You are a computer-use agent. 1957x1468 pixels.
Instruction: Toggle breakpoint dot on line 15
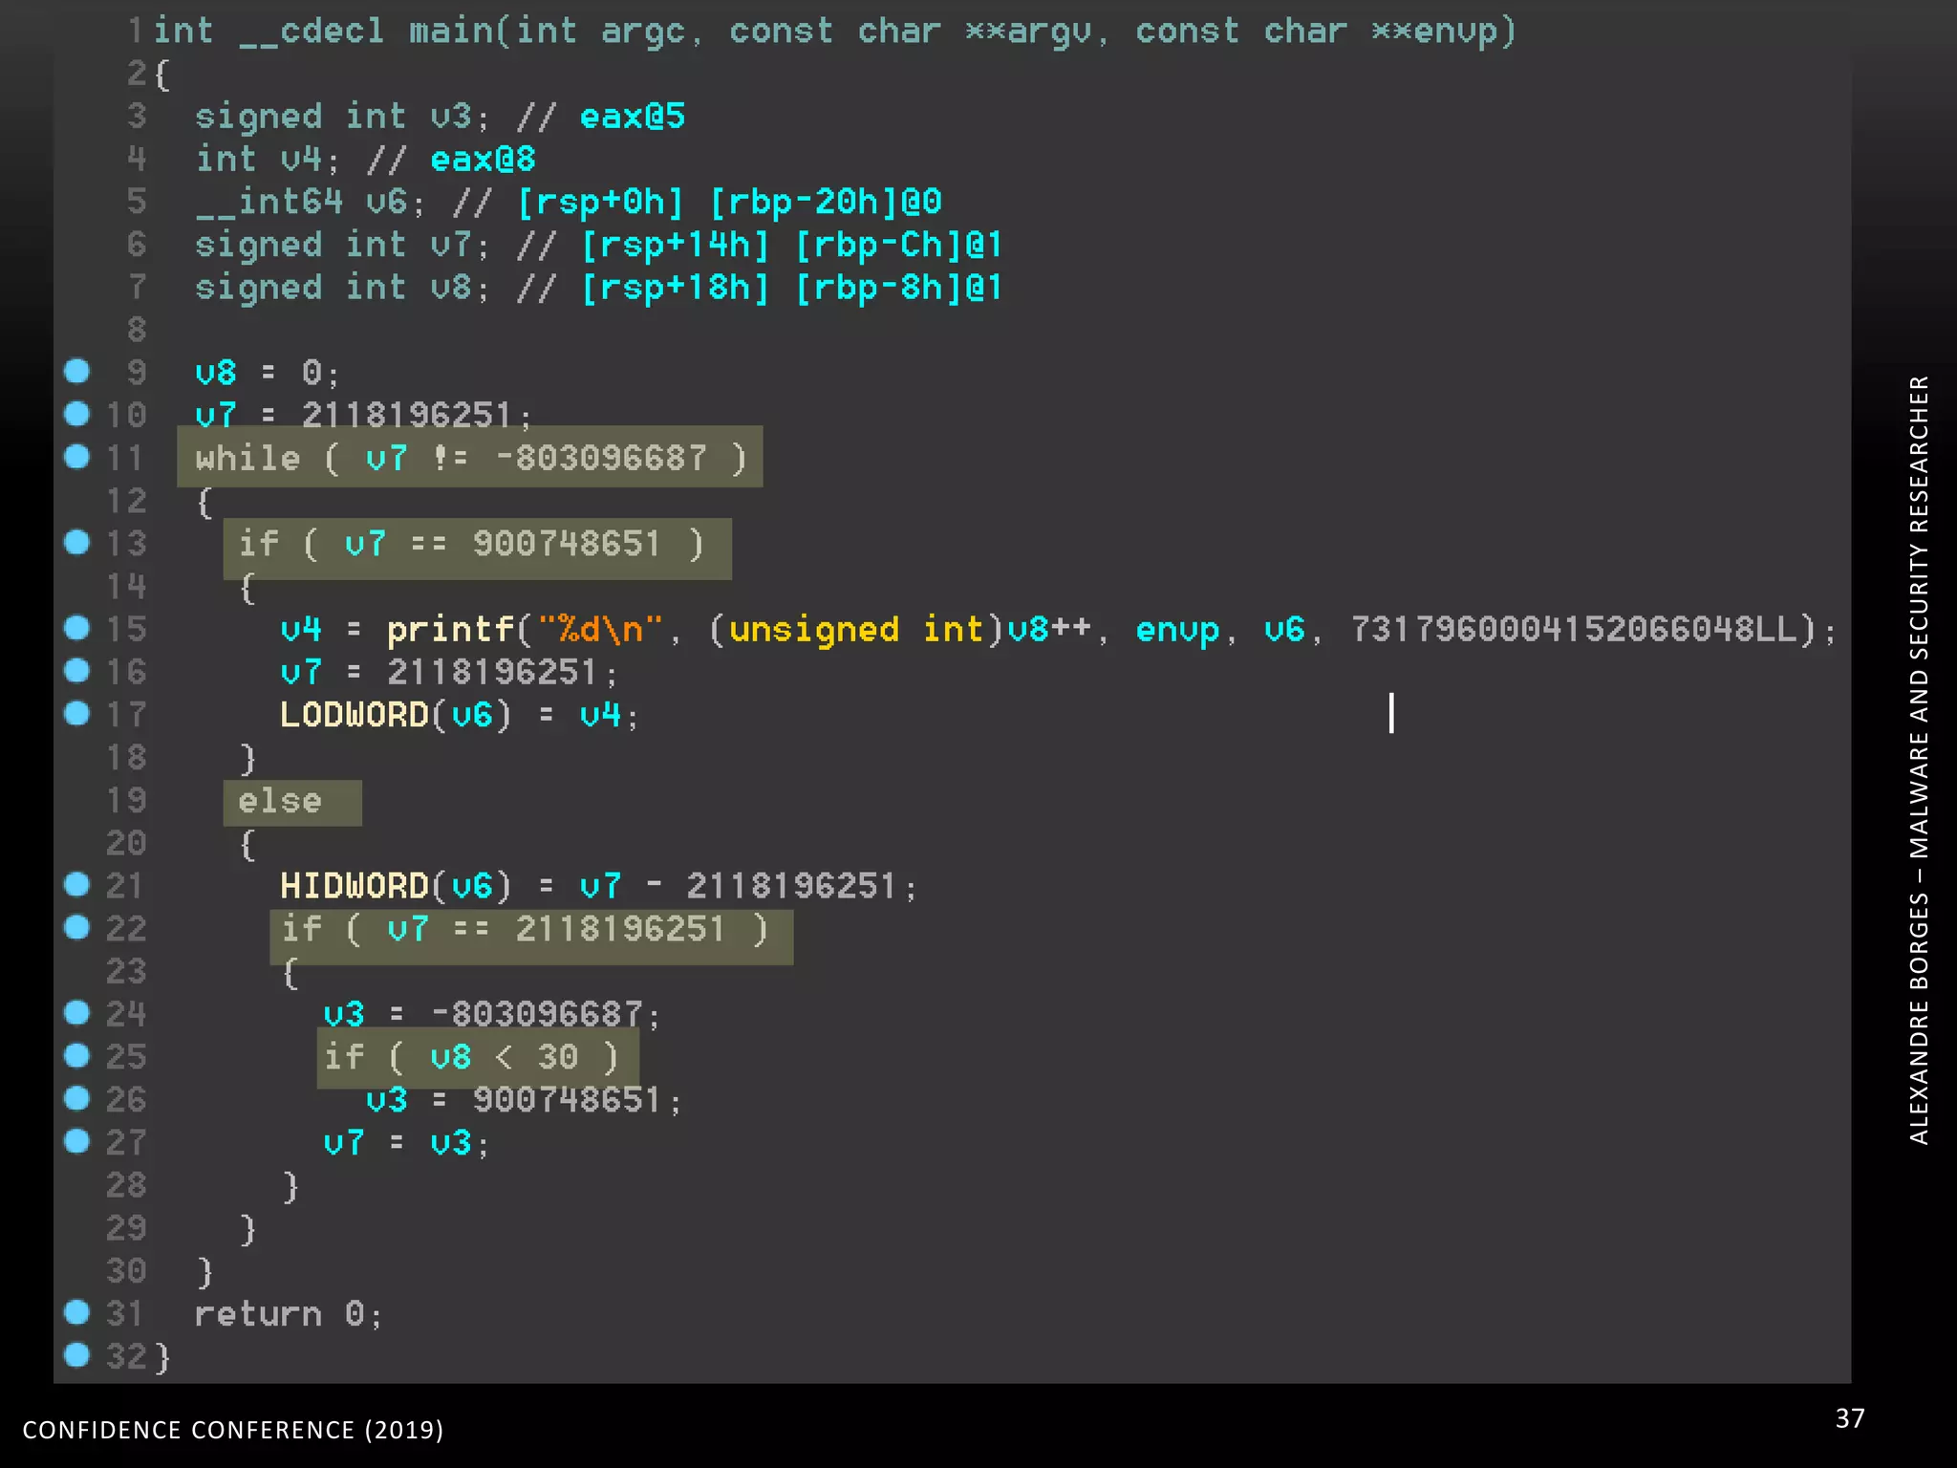[x=76, y=627]
